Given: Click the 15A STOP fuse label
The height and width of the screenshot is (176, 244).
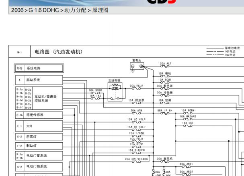Looking at the screenshot, I should (137, 144).
